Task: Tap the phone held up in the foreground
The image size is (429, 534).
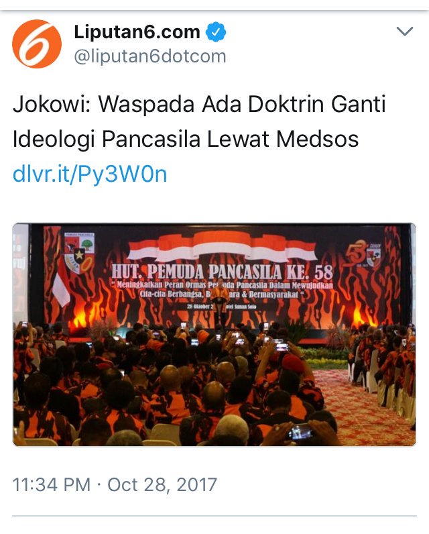Action: pyautogui.click(x=300, y=432)
